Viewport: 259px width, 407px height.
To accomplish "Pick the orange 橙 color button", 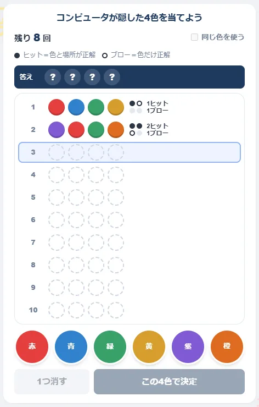I will pos(227,346).
